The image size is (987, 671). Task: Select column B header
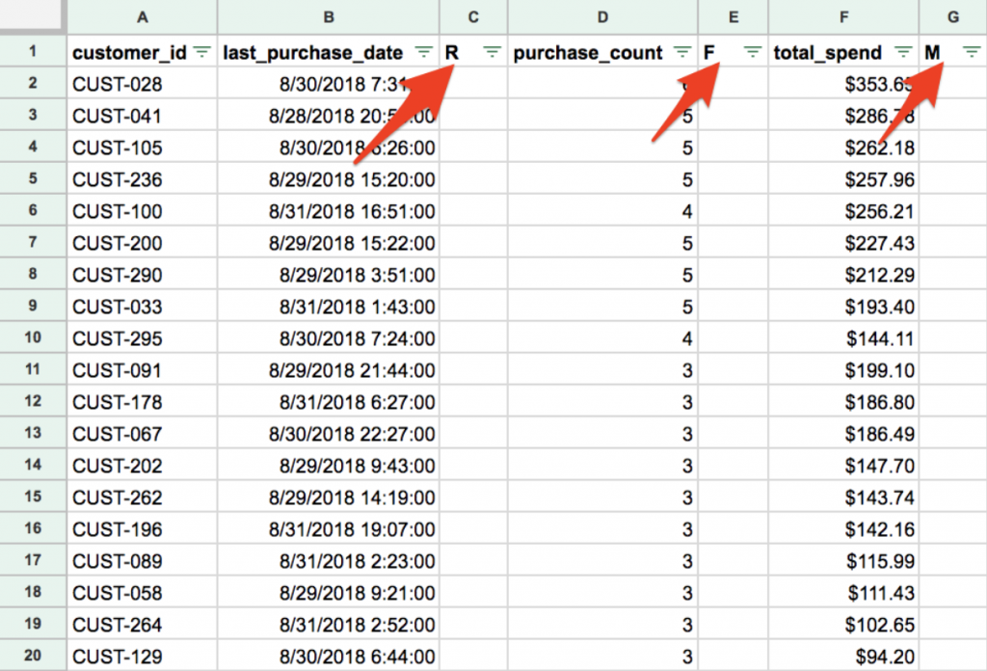(329, 17)
